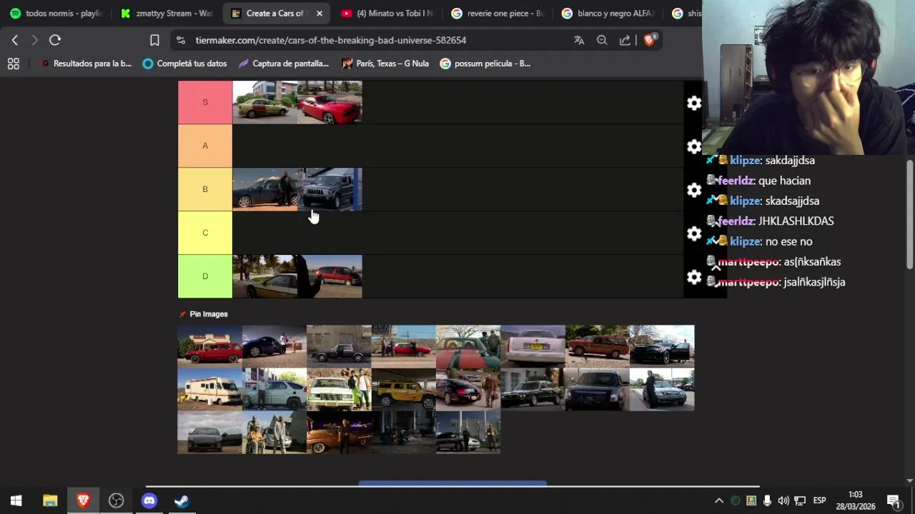Switch to 'blanco y negro ALFA' tab
915x514 pixels.
click(x=607, y=14)
